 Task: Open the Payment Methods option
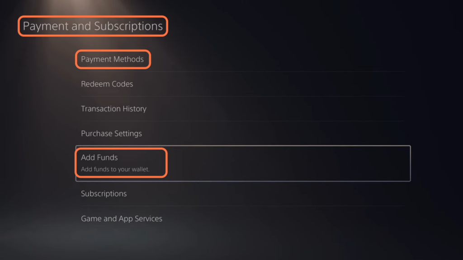(243, 59)
